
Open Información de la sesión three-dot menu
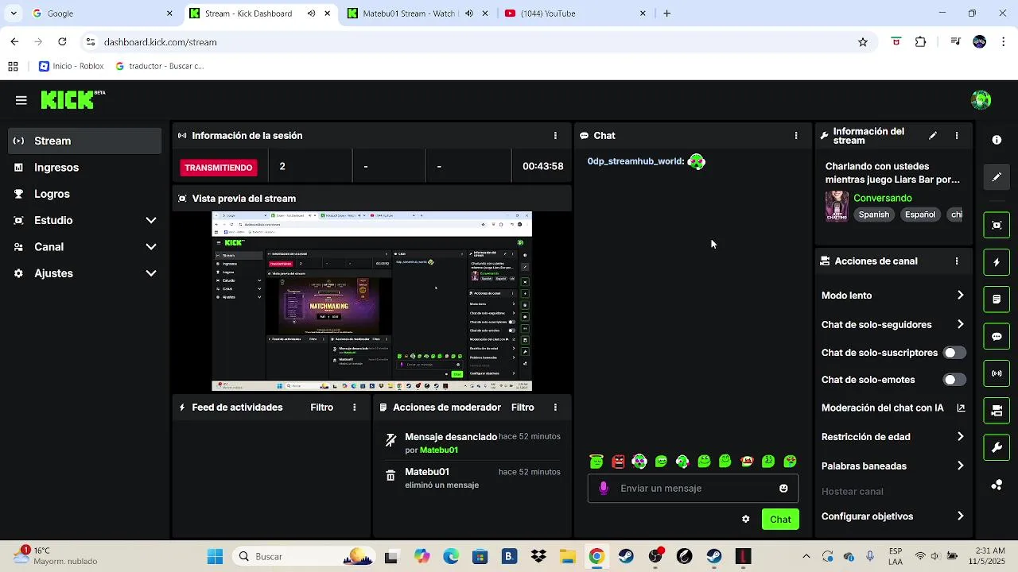[555, 136]
